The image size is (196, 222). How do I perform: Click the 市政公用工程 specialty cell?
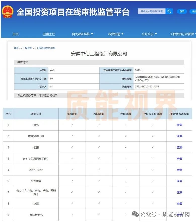click(36, 136)
